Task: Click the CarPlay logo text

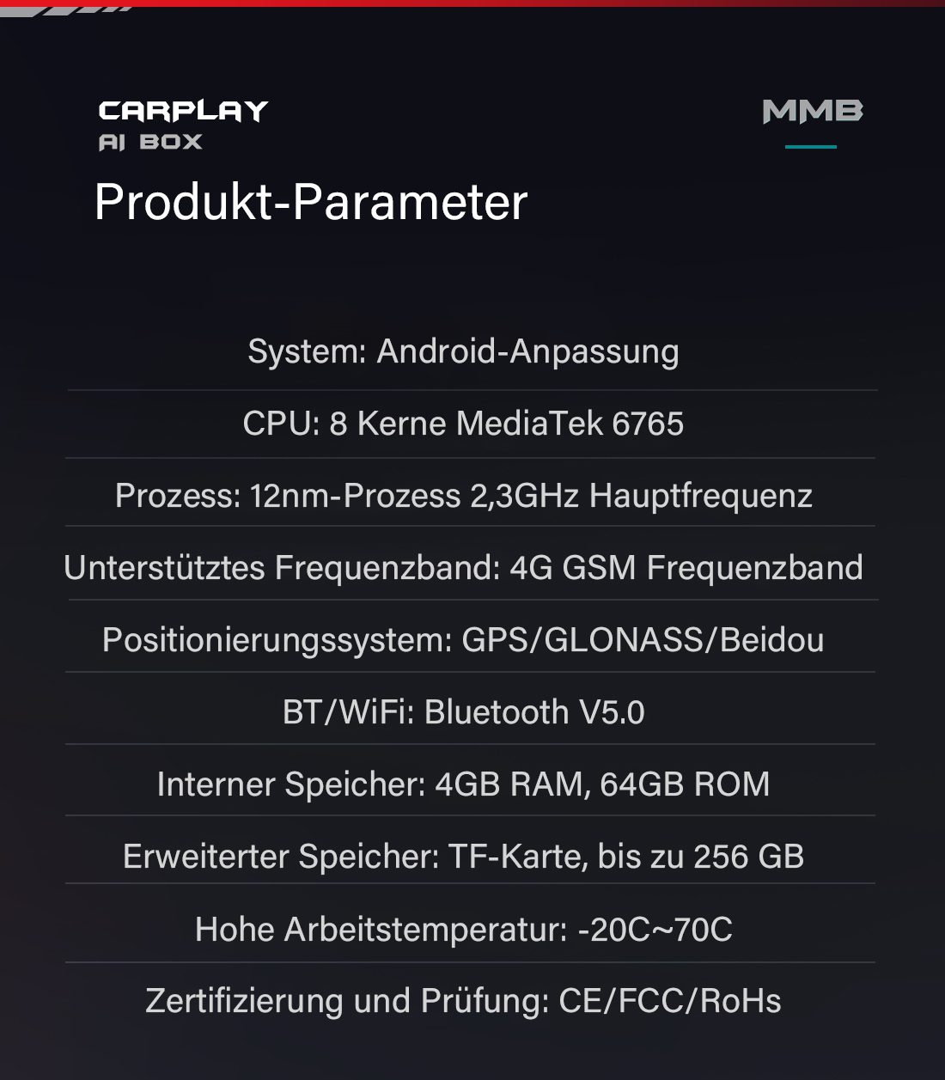Action: (183, 111)
